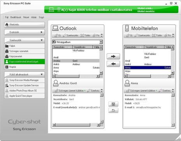The height and width of the screenshot is (141, 181).
Task: Copy contact to Outlook with left arrow
Action: pos(113,64)
